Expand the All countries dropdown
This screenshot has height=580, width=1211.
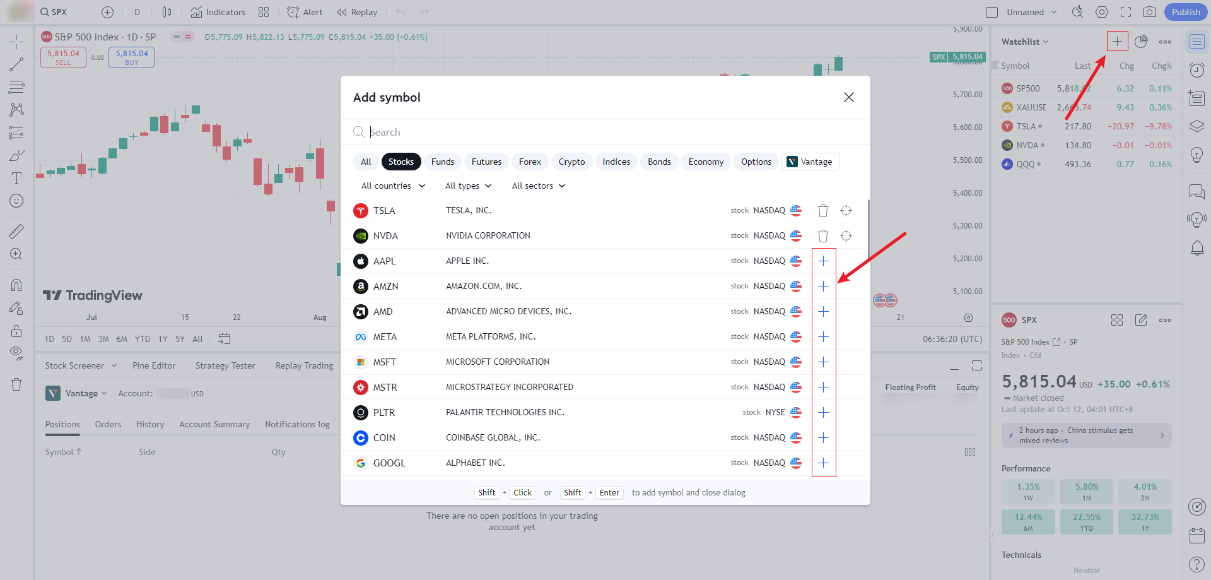point(393,186)
